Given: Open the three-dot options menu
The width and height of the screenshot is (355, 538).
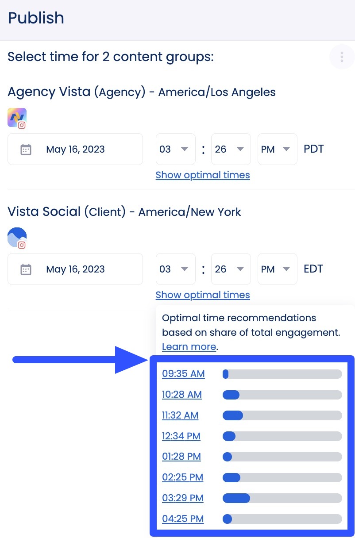Looking at the screenshot, I should pyautogui.click(x=341, y=57).
